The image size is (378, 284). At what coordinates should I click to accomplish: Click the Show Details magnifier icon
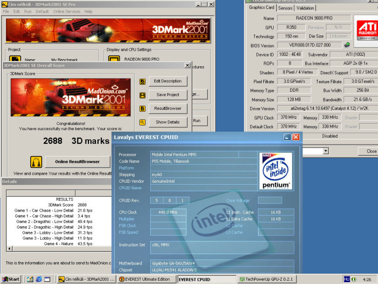click(143, 123)
